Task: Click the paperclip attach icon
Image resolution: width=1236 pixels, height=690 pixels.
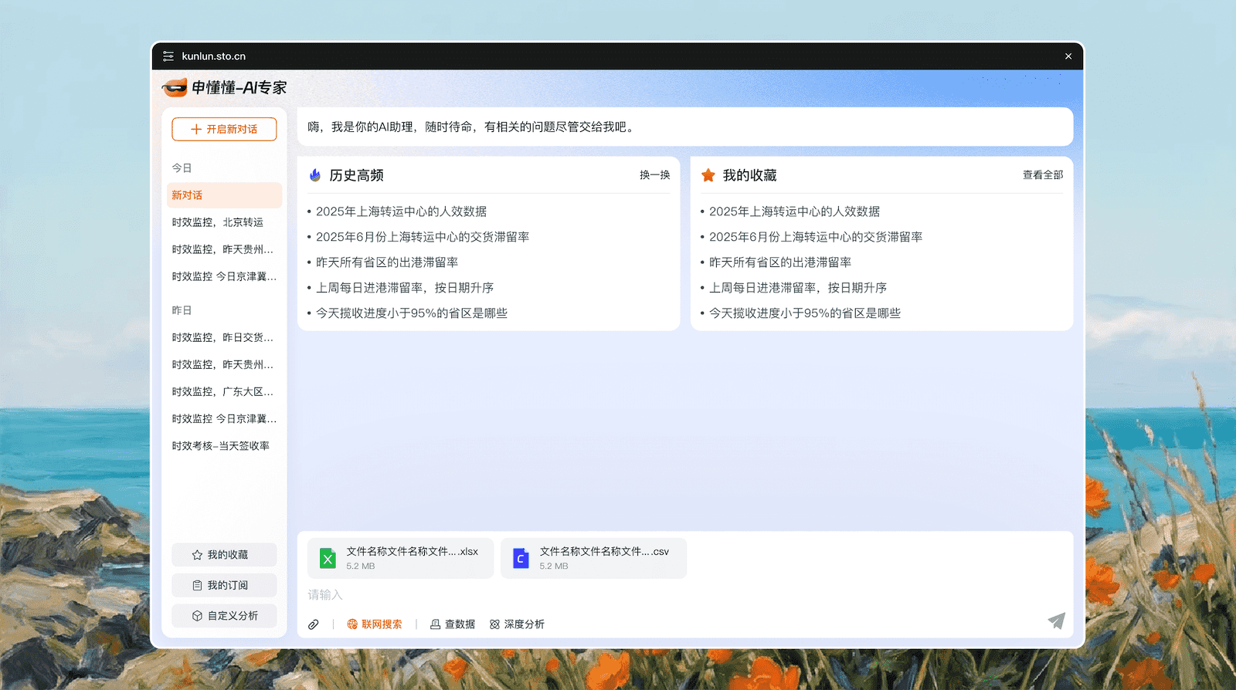Action: pos(313,624)
